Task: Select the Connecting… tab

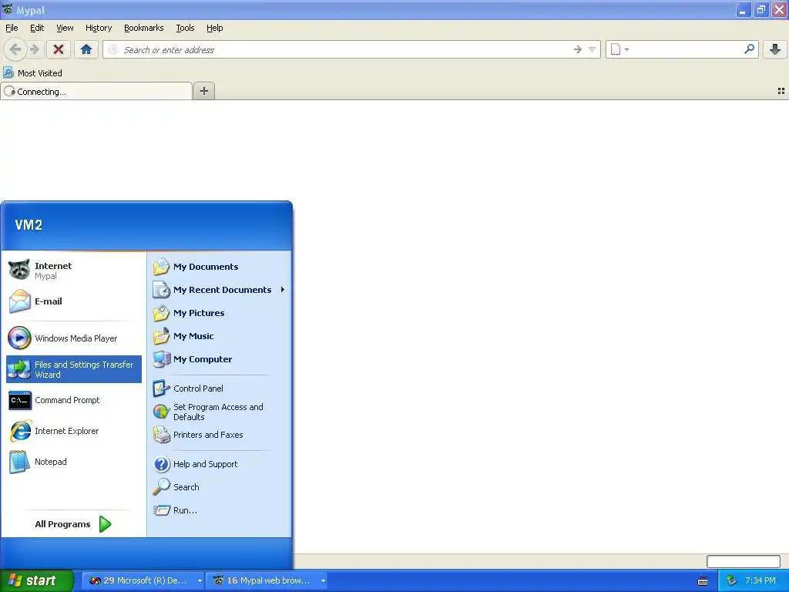Action: coord(96,91)
